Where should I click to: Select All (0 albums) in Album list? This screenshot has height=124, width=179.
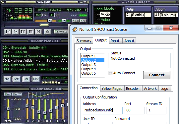coord(165,15)
